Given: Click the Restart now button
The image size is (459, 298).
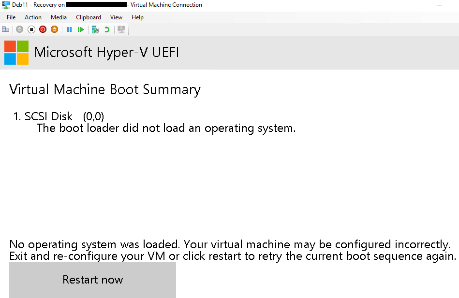Looking at the screenshot, I should pyautogui.click(x=92, y=280).
